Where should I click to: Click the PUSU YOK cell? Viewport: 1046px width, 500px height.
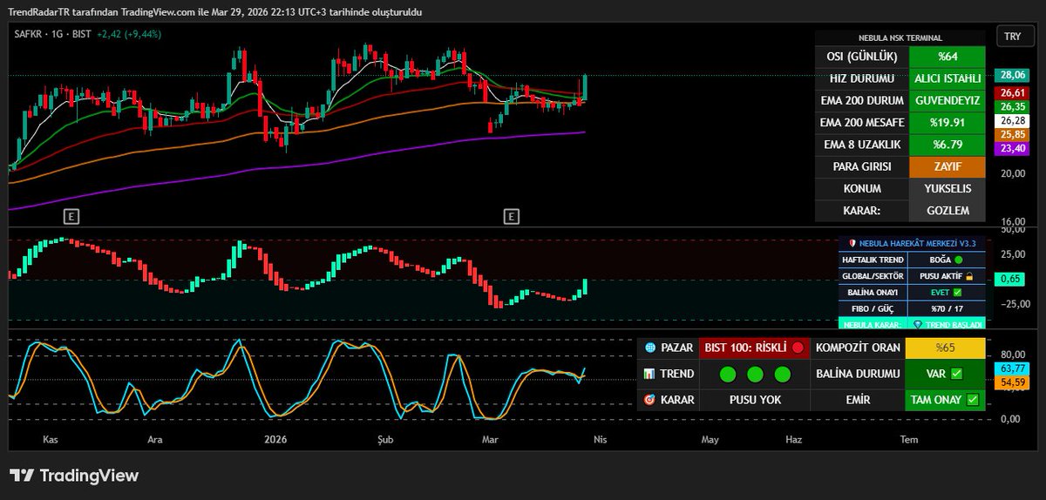coord(755,400)
